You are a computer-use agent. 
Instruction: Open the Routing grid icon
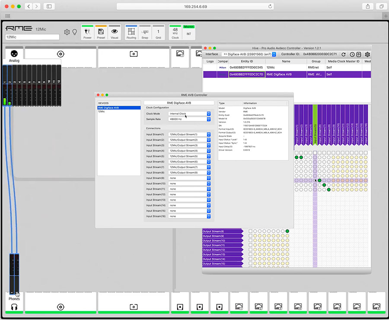(131, 32)
